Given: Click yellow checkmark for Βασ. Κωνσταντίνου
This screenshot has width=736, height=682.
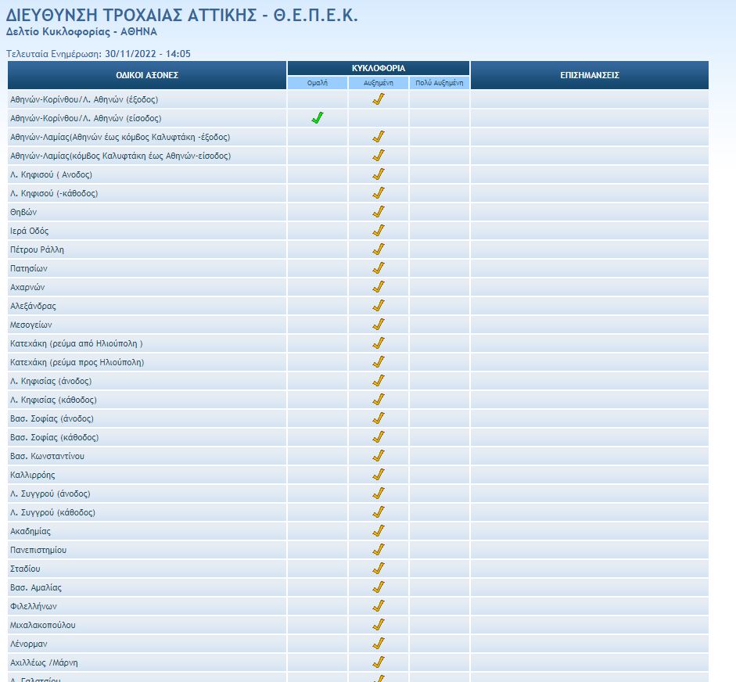Looking at the screenshot, I should coord(379,456).
